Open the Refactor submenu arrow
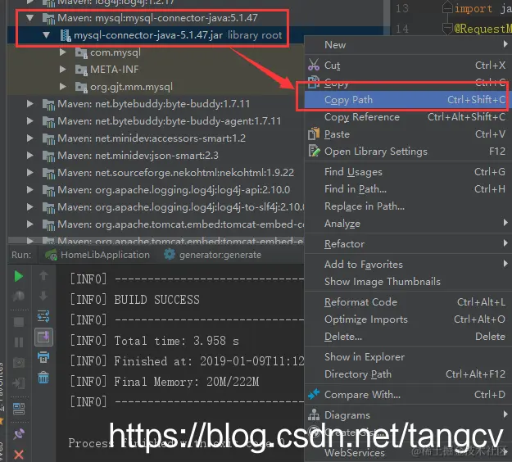 [505, 243]
